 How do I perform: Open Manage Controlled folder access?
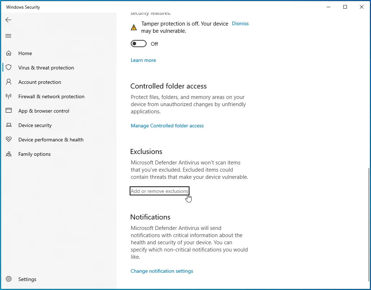(x=167, y=126)
